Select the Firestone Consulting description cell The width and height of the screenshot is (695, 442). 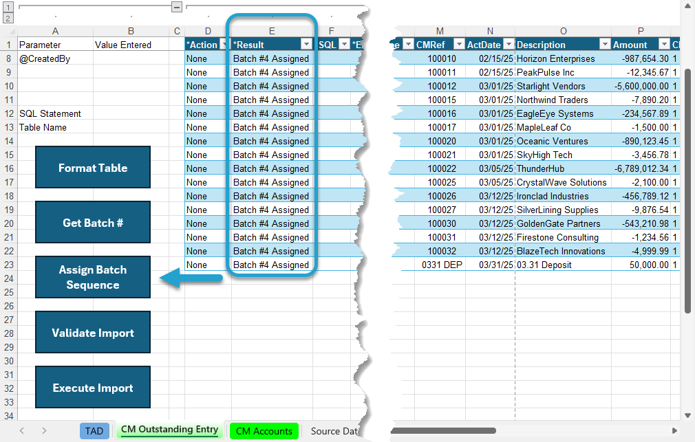564,237
